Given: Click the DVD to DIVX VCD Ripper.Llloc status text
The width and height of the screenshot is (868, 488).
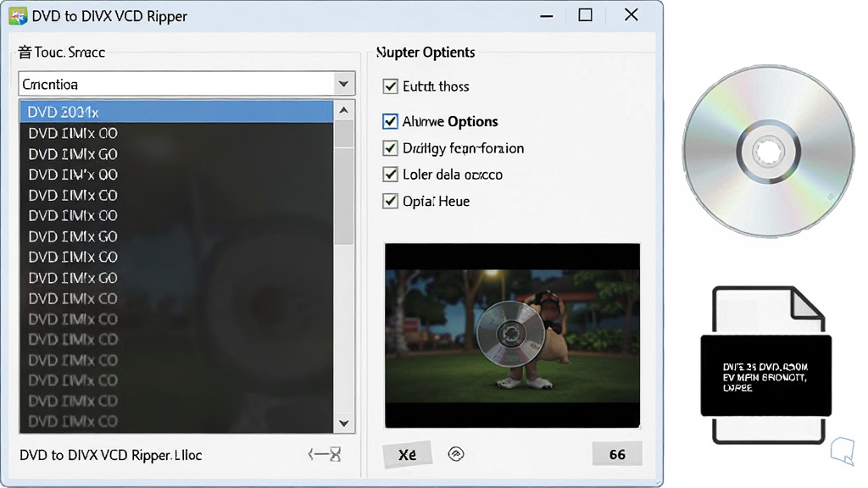Looking at the screenshot, I should 111,455.
